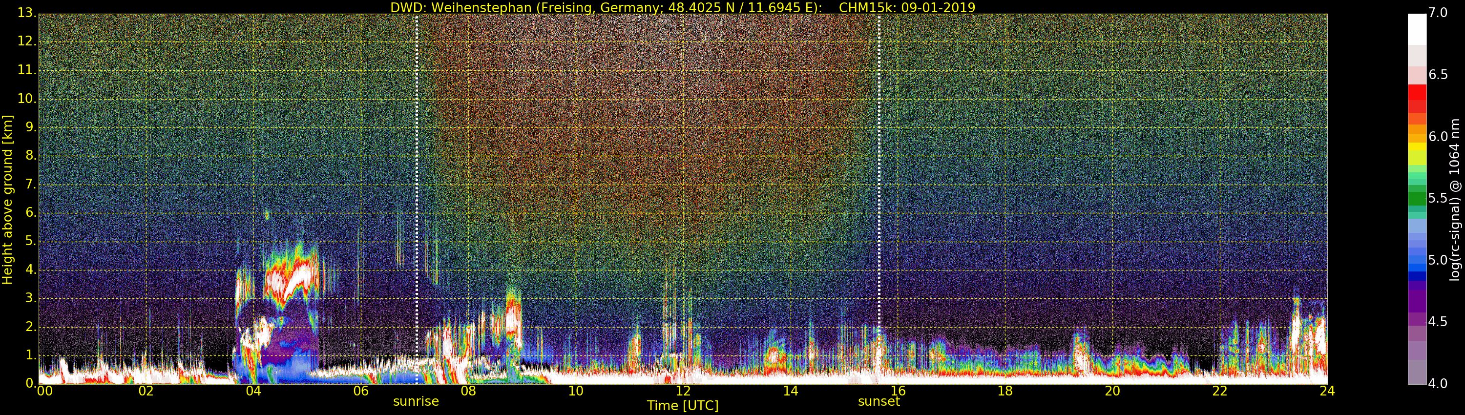Click the time axis tick label '12'

pyautogui.click(x=683, y=391)
